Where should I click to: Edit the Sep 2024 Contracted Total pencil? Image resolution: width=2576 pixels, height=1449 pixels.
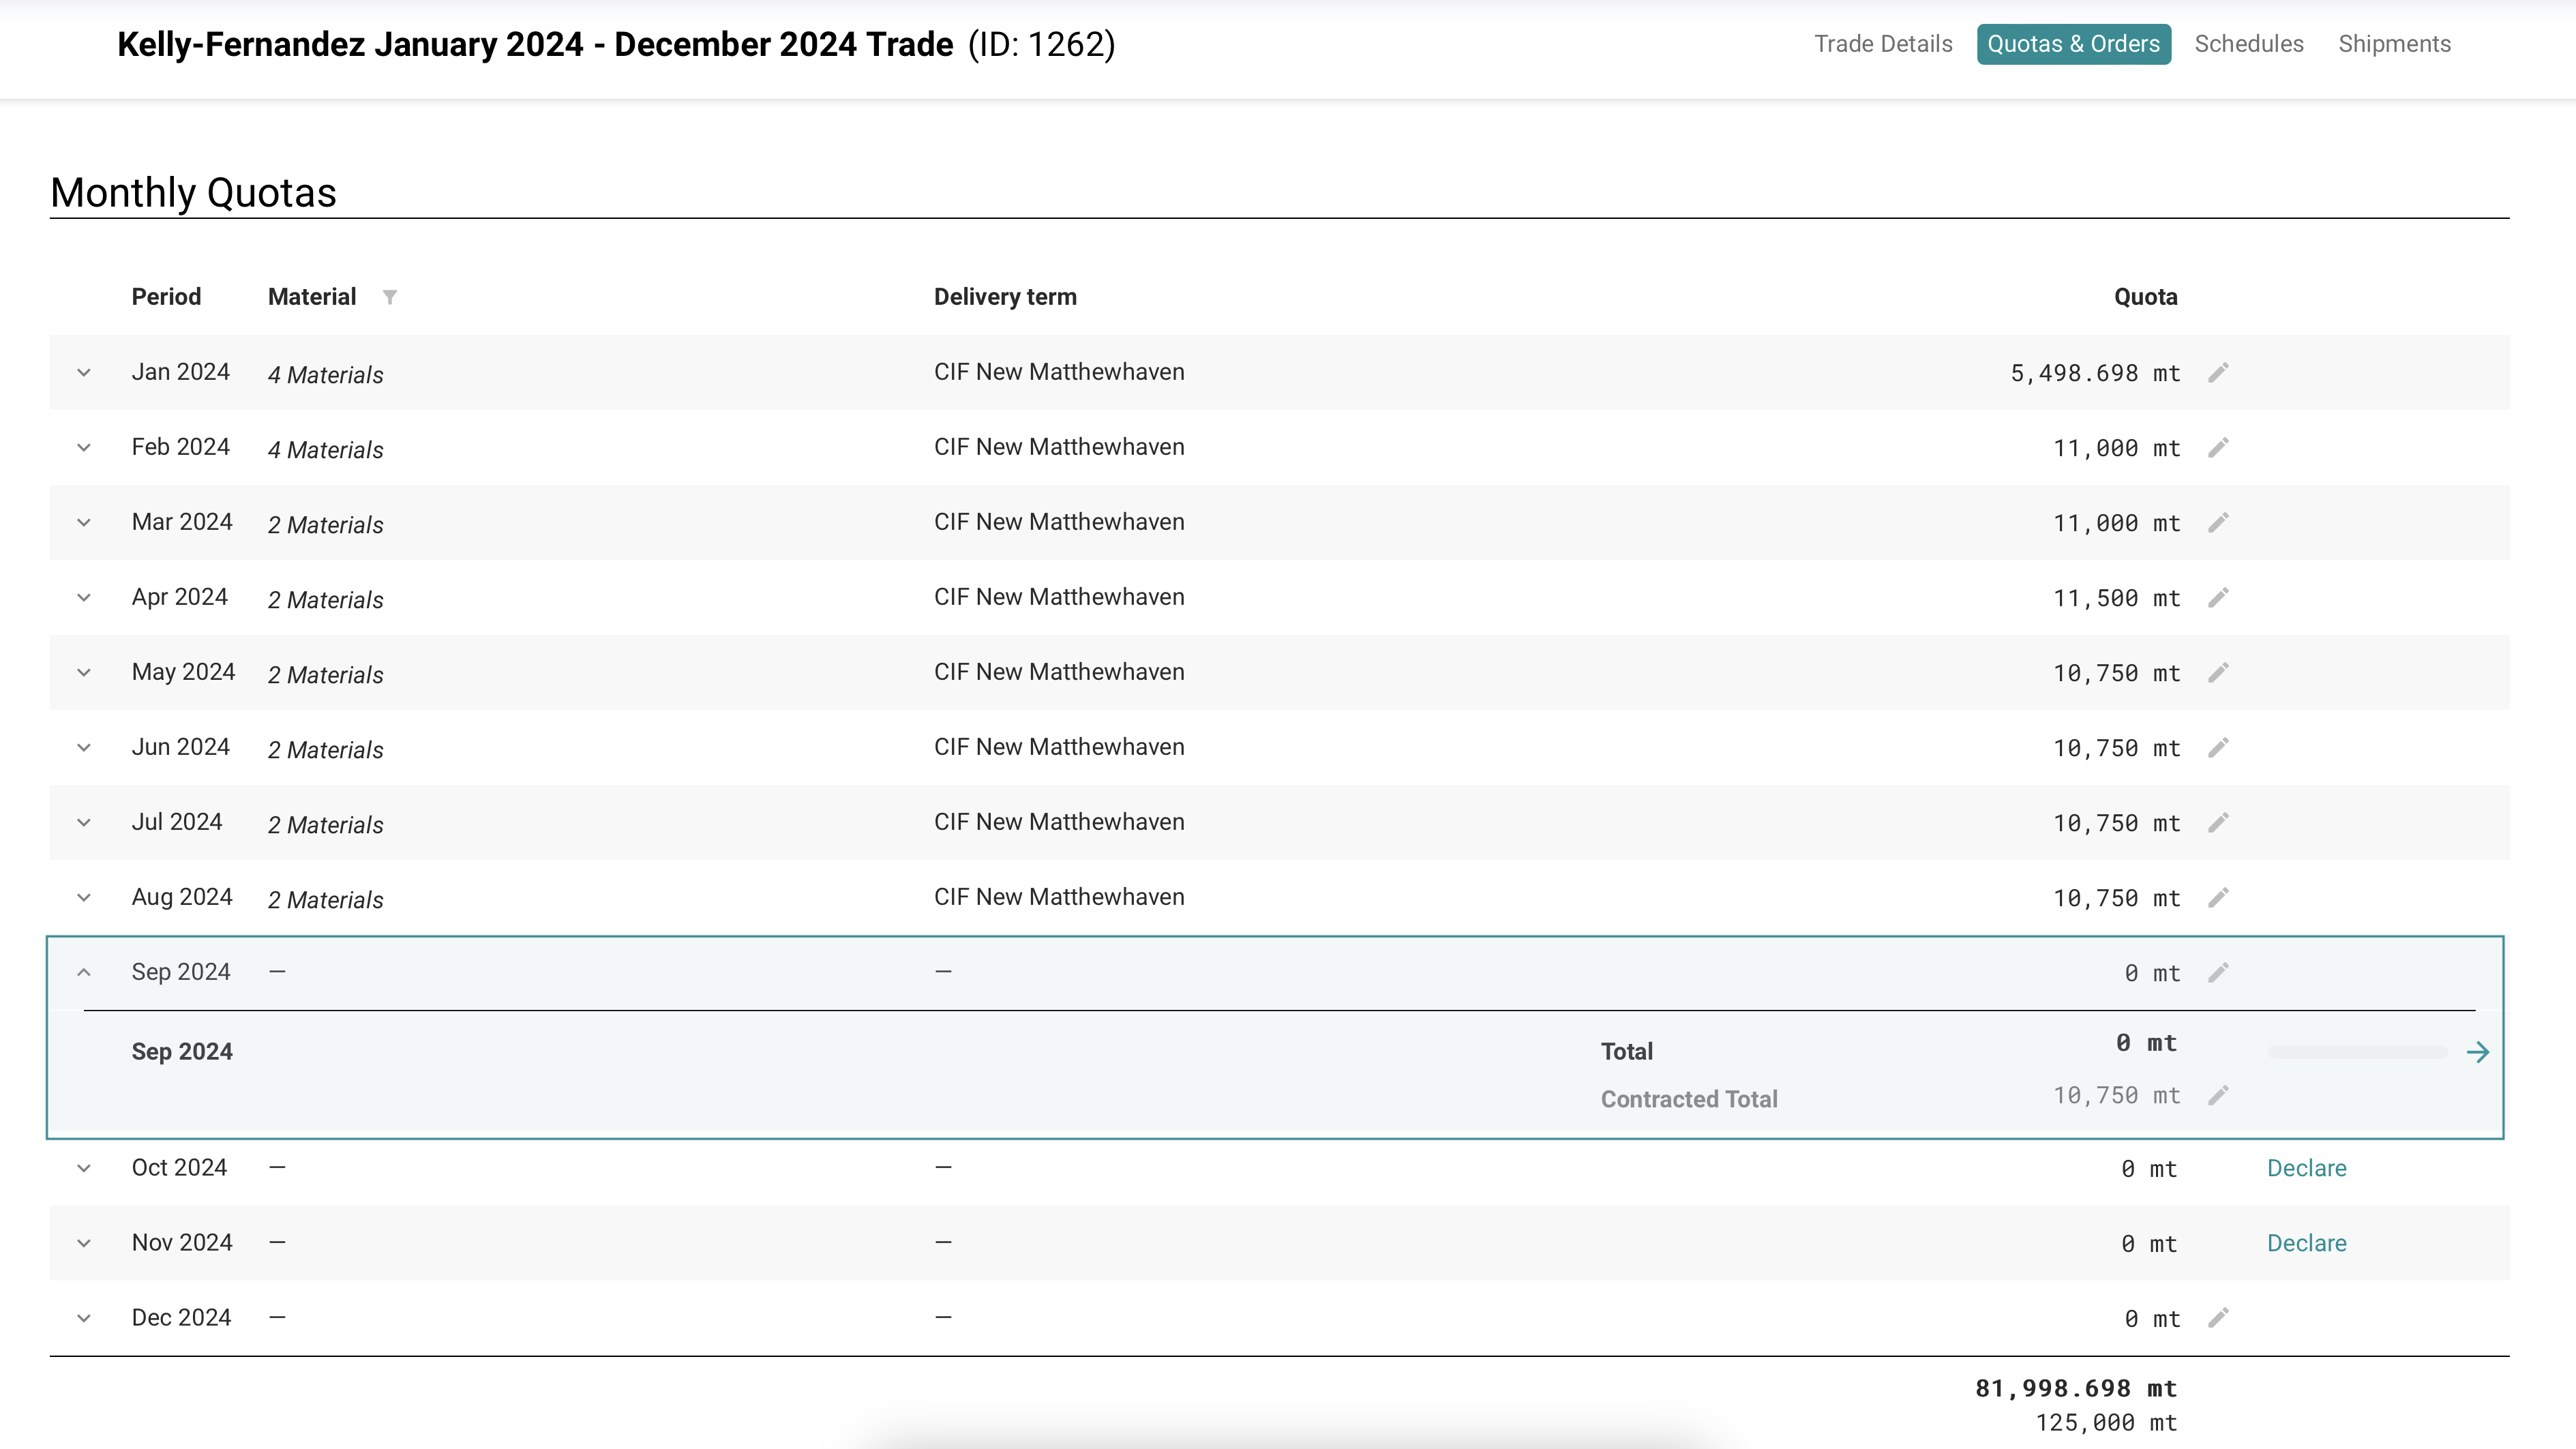pos(2218,1096)
